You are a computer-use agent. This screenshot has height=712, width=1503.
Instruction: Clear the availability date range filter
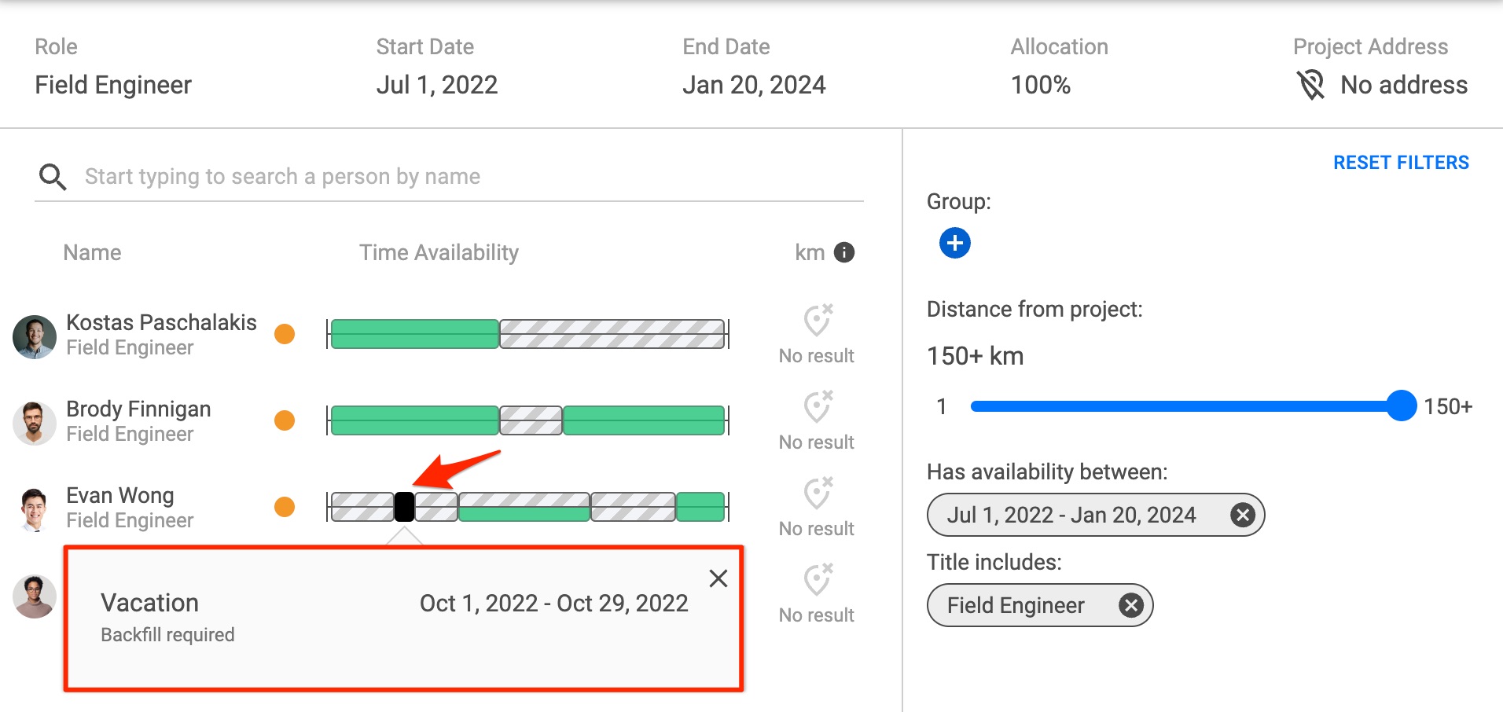(1242, 515)
